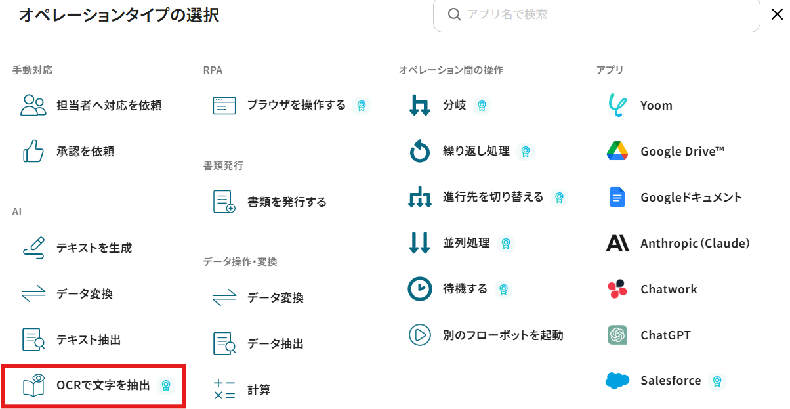Image resolution: width=790 pixels, height=409 pixels.
Task: Click the アプリ名で検索 search field
Action: (596, 14)
